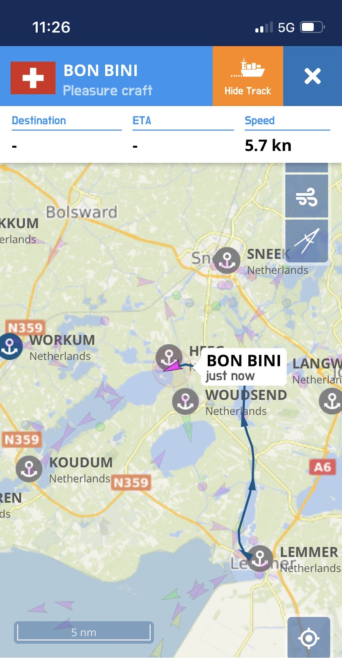Screen dimensions: 342x658
Task: Open the distance measuring divider tool
Action: tap(307, 241)
